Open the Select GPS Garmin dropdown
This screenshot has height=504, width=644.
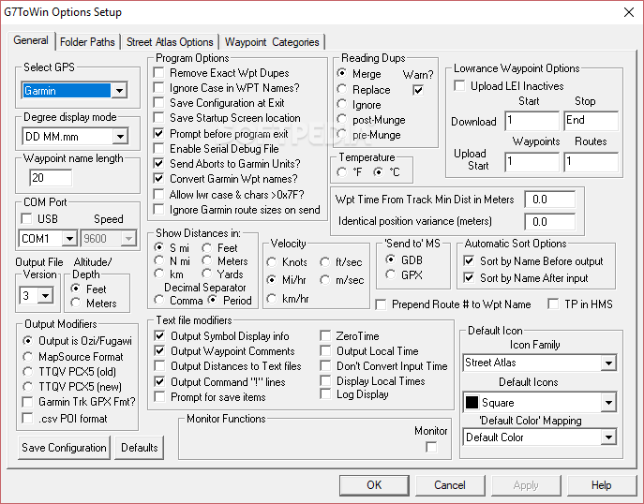(x=119, y=91)
